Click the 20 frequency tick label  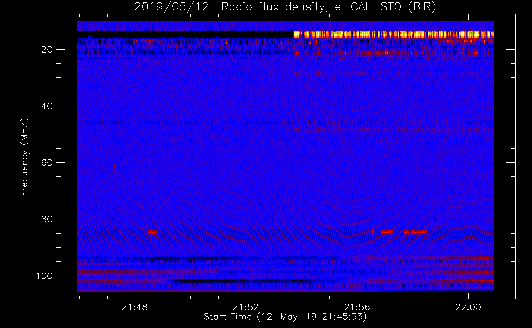pos(47,50)
